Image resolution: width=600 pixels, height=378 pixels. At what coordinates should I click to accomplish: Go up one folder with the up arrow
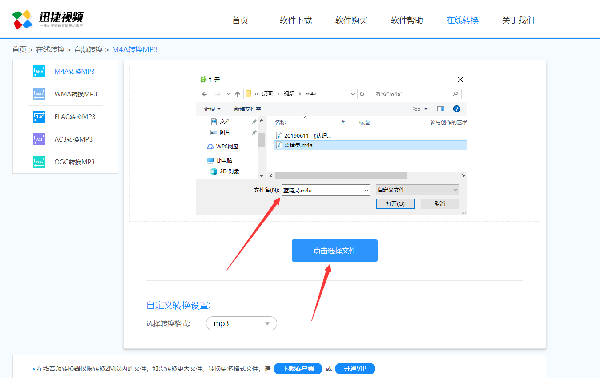[x=237, y=94]
